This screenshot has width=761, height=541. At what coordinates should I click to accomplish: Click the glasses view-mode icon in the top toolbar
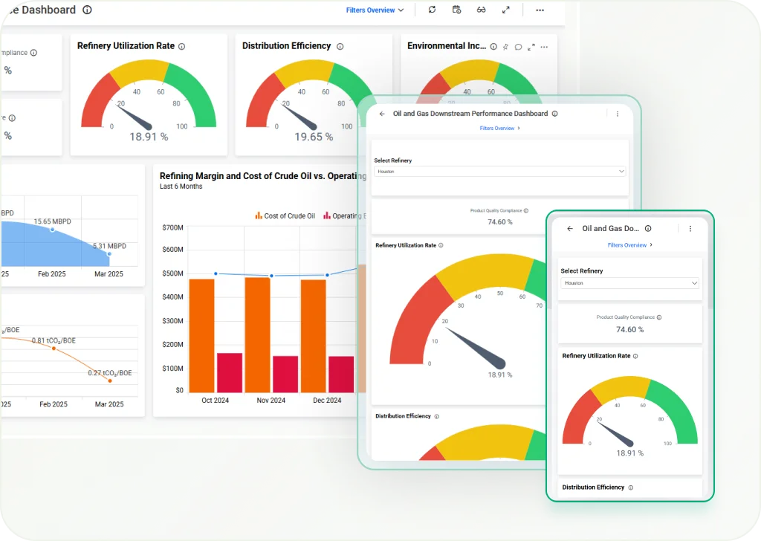pyautogui.click(x=481, y=10)
